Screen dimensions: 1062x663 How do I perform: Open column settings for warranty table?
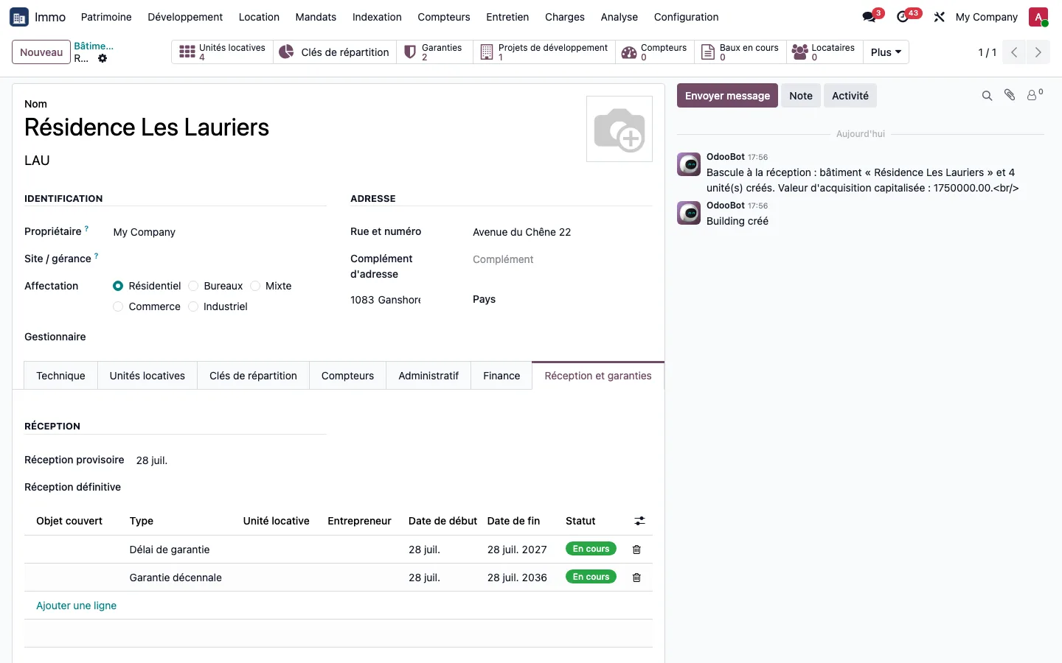[x=639, y=521]
